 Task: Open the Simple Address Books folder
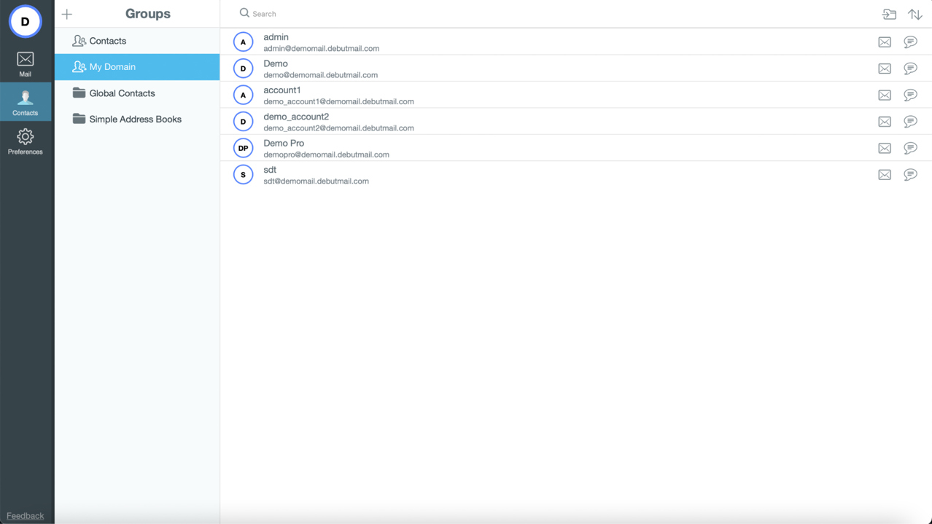click(x=135, y=120)
